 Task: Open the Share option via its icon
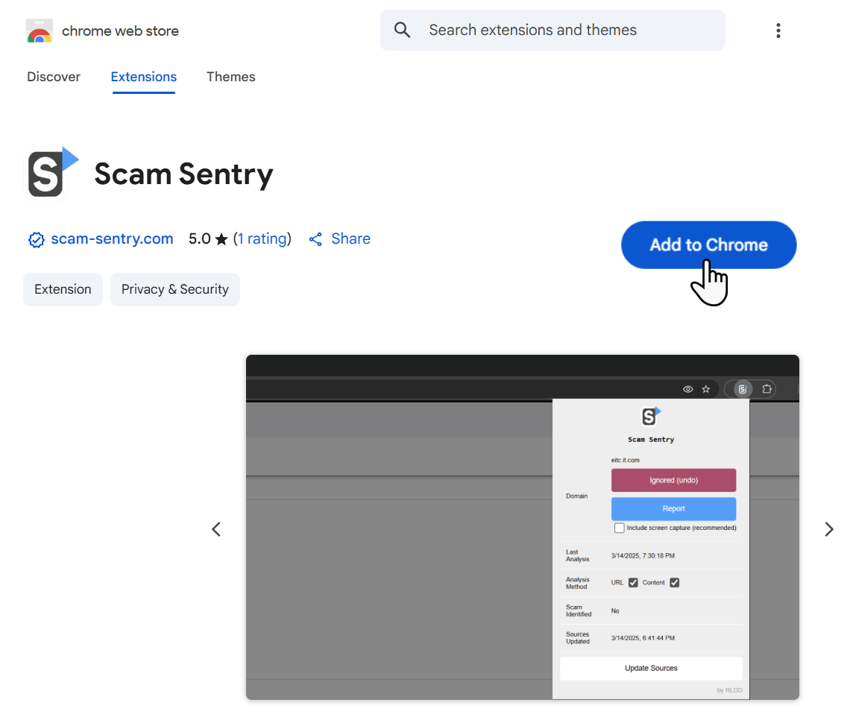click(x=315, y=239)
